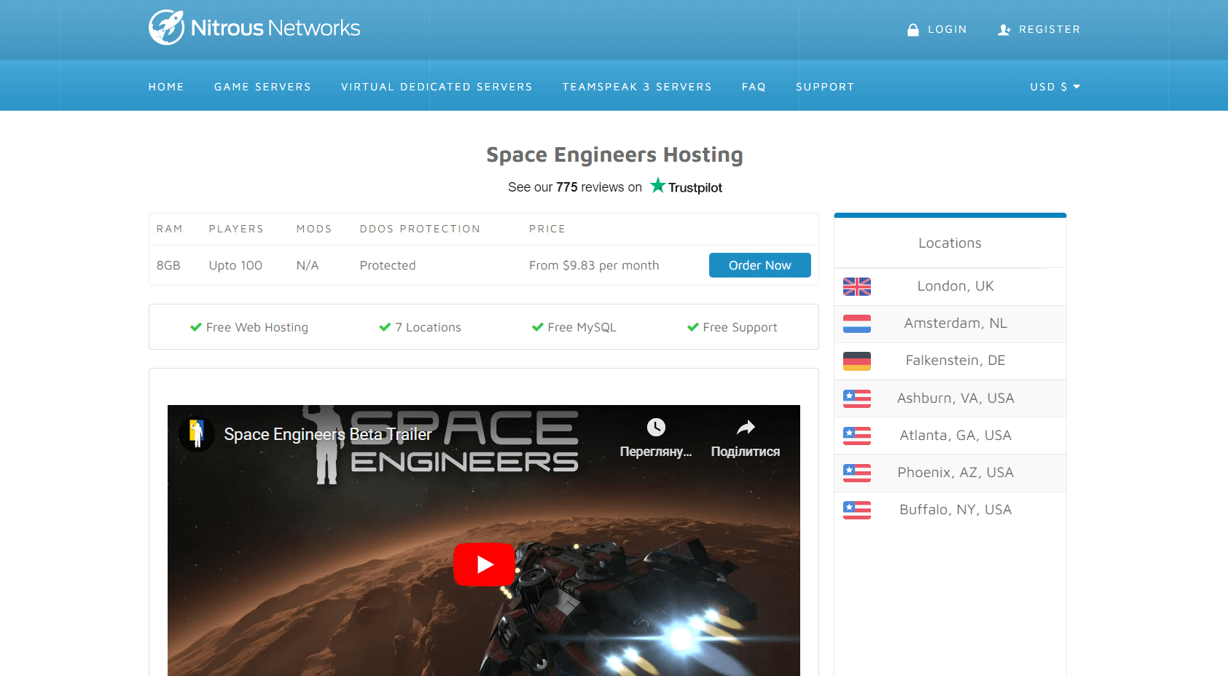This screenshot has width=1228, height=676.
Task: Click the Order Now button
Action: coord(760,265)
